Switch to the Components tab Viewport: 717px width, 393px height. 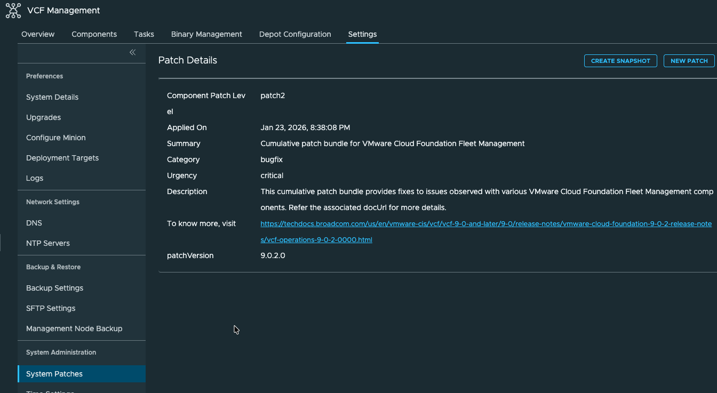click(94, 34)
